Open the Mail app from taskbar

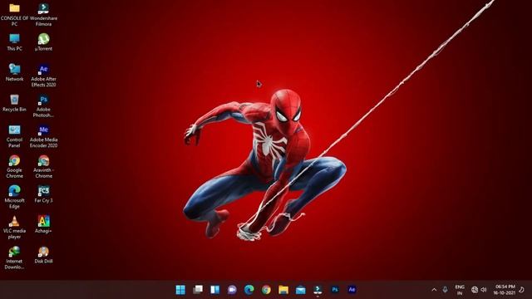[x=301, y=290]
